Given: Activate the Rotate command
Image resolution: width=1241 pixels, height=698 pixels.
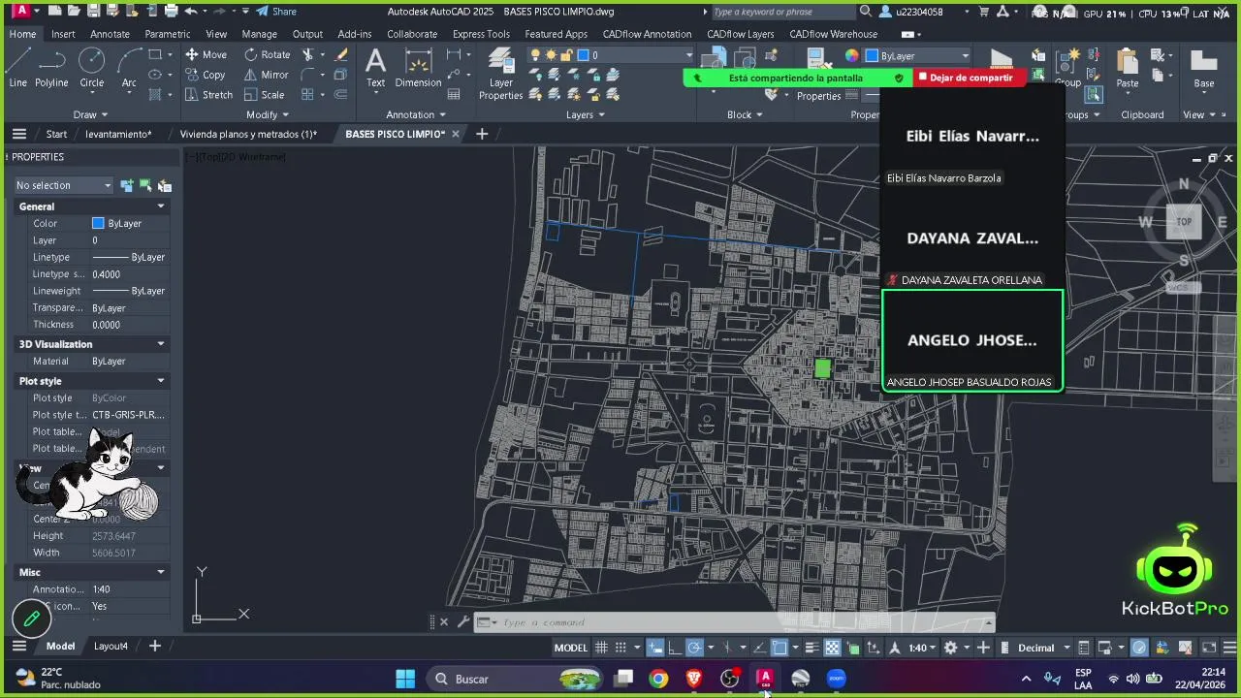Looking at the screenshot, I should [x=267, y=54].
